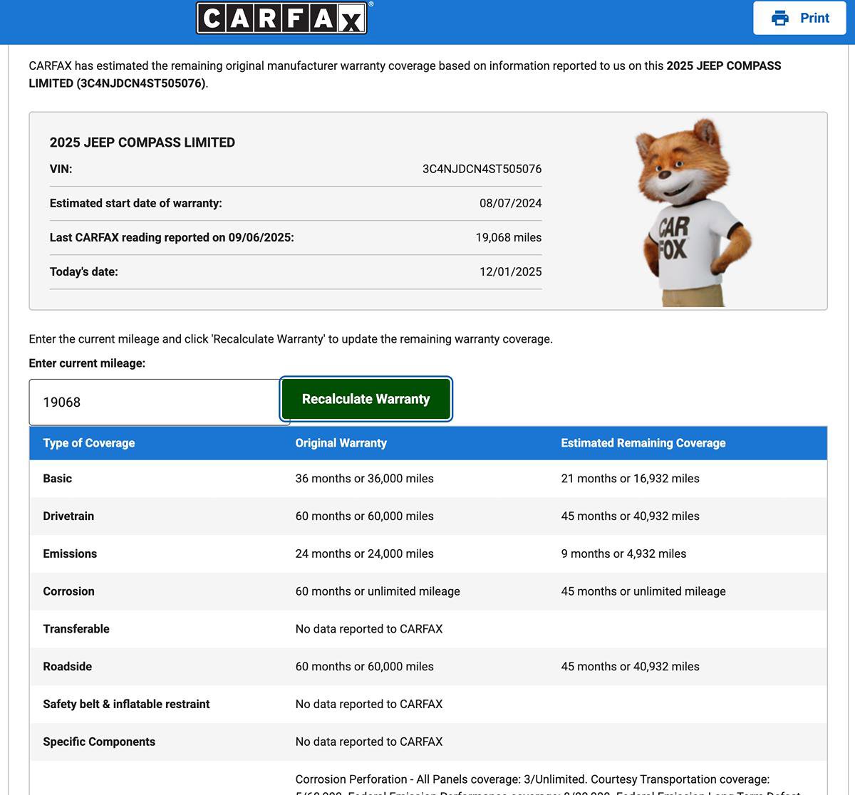
Task: Select the Transferable row label
Action: coord(76,629)
